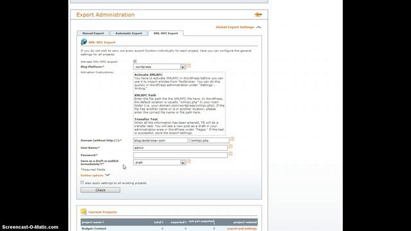Screen dimensions: 411x231
Task: Expand further options section
Action: click(95, 175)
